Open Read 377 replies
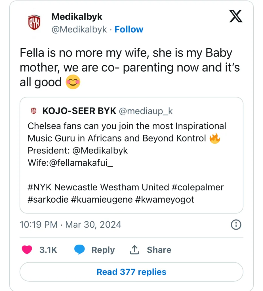 [131, 272]
